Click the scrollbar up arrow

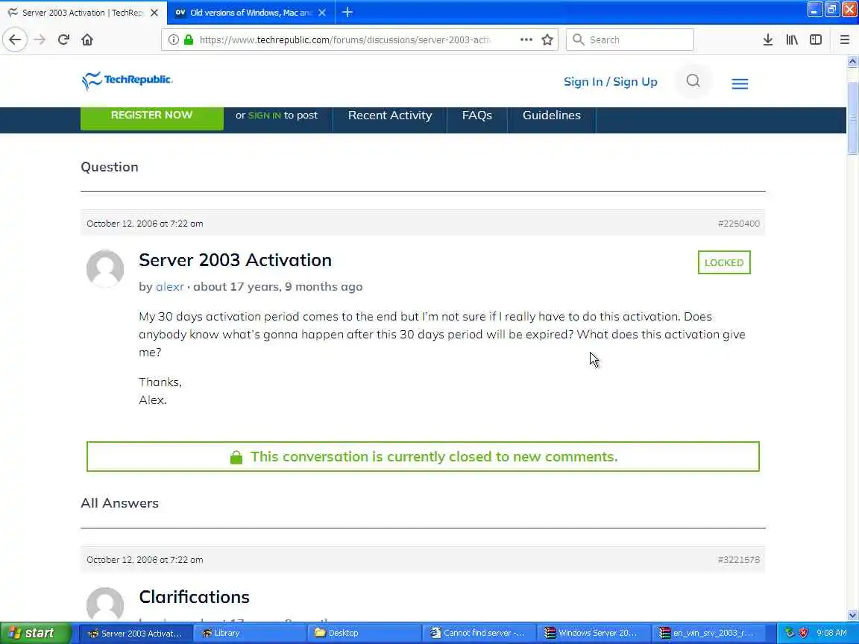852,61
